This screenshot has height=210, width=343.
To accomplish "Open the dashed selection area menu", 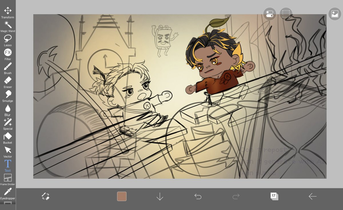I will (286, 14).
